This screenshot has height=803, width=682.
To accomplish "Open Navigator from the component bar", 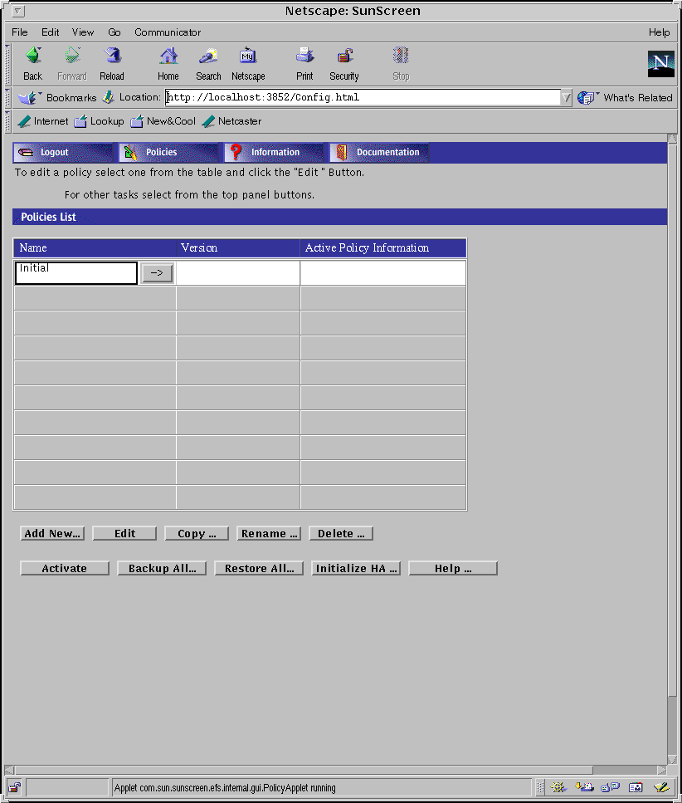I will click(558, 787).
